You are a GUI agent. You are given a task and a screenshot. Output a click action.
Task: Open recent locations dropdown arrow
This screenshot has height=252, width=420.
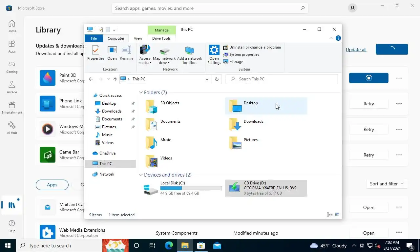[108, 79]
